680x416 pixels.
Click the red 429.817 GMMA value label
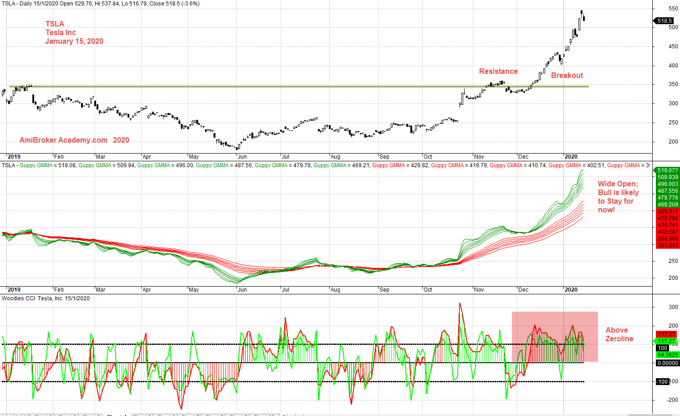[x=668, y=211]
